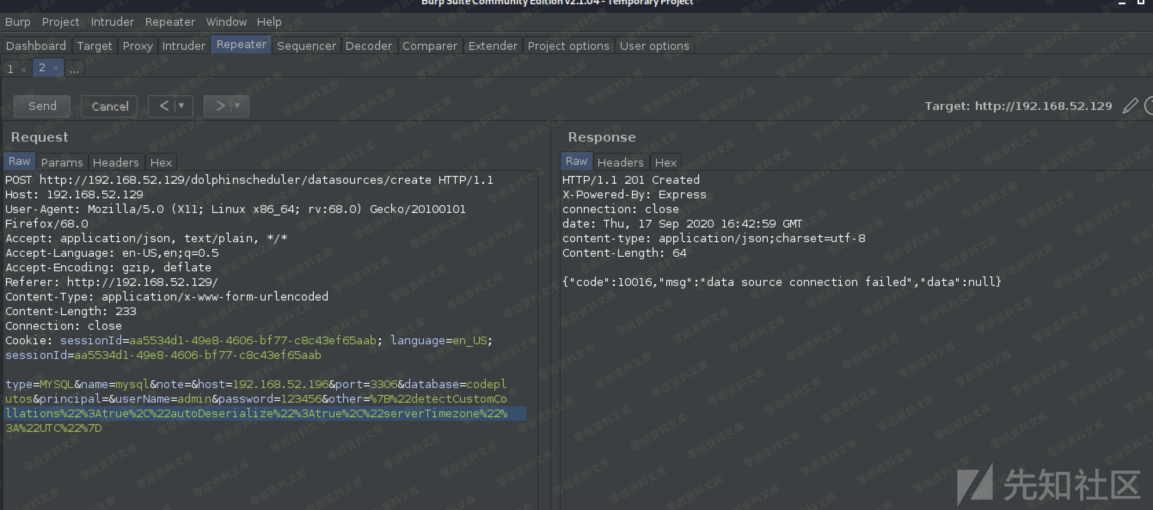Open the Intruder menu
The height and width of the screenshot is (510, 1153).
pyautogui.click(x=112, y=22)
